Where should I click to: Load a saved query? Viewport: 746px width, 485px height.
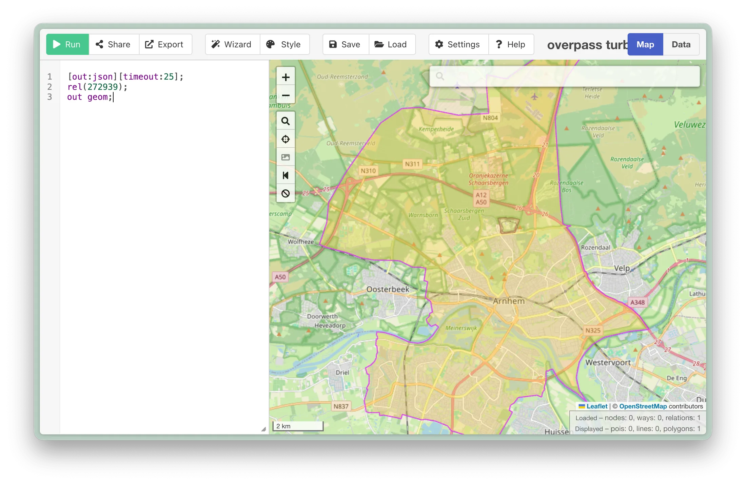391,44
